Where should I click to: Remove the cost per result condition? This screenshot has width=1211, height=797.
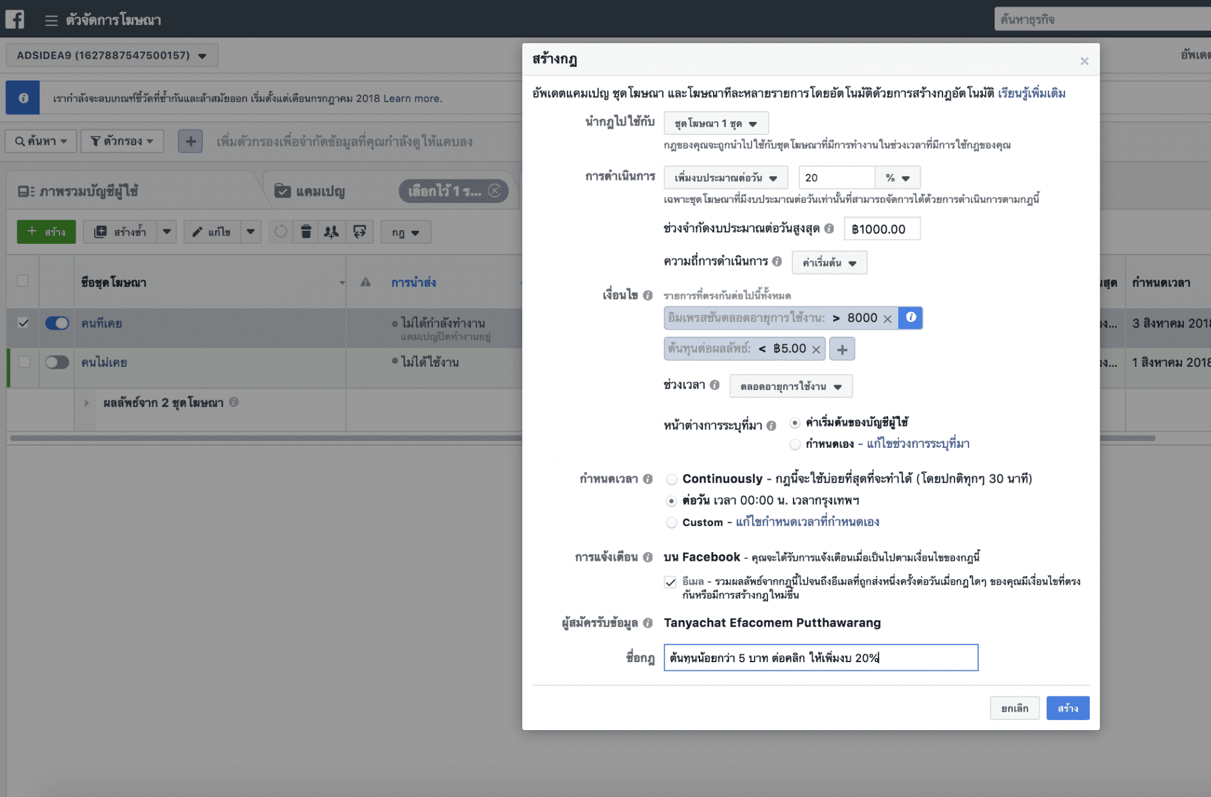[x=816, y=350]
